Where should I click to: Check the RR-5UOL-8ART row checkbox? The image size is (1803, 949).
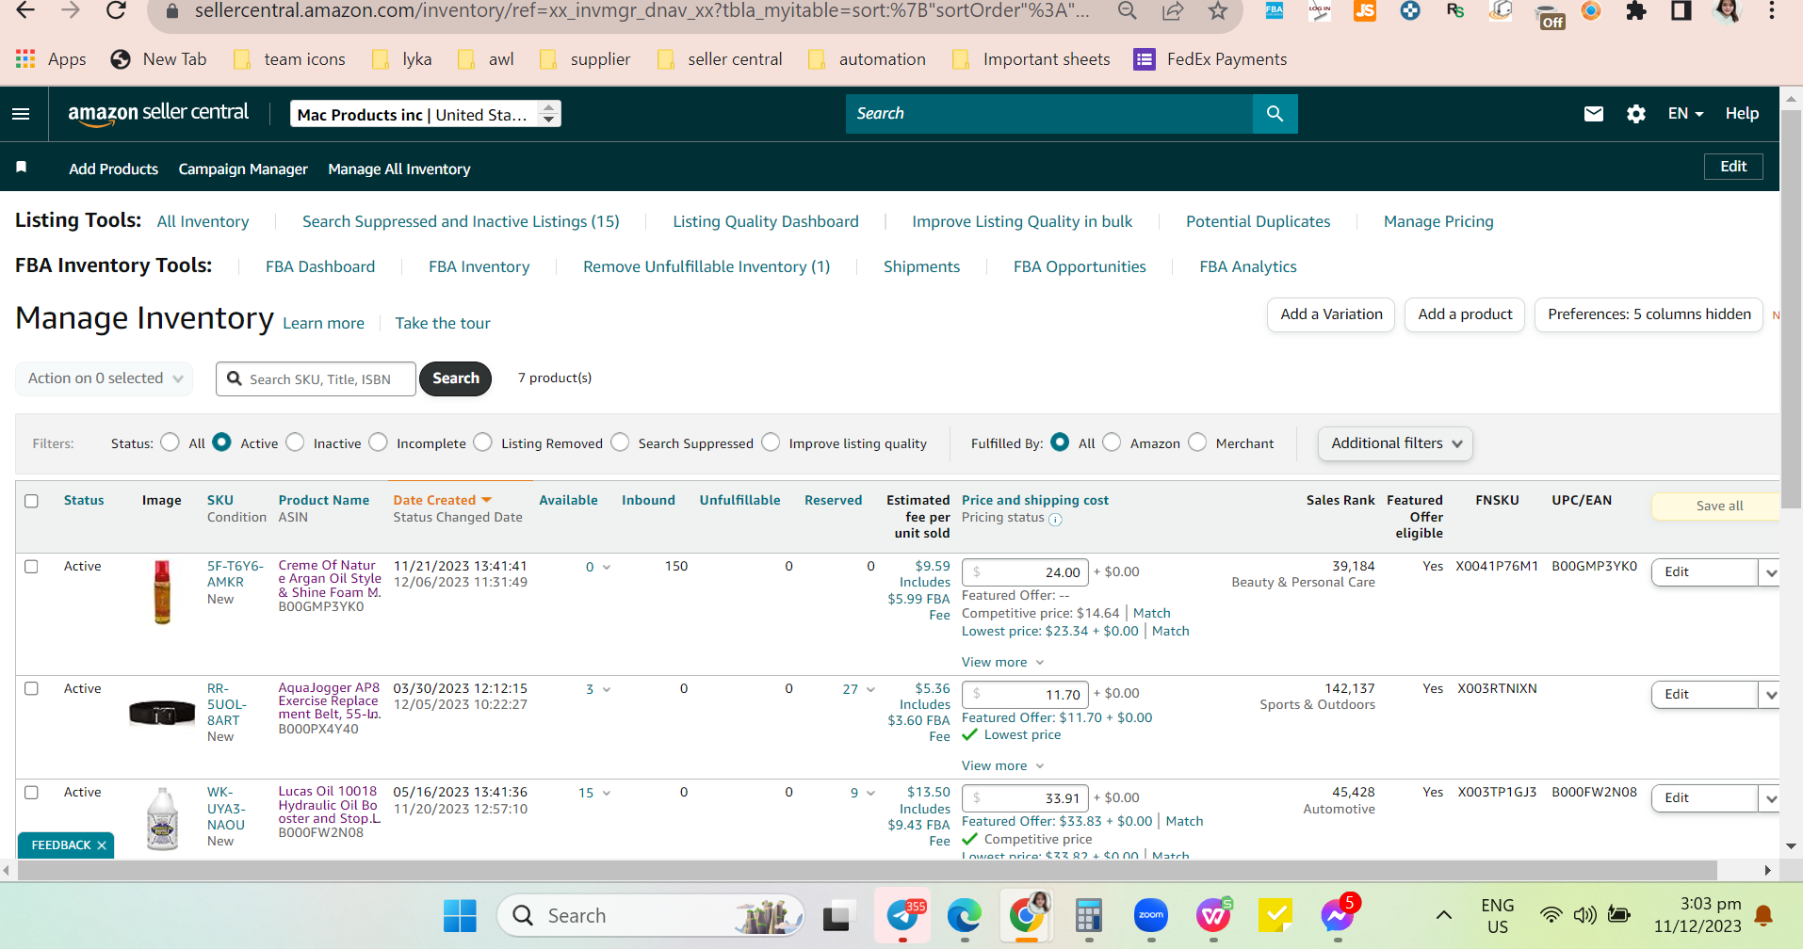point(31,689)
